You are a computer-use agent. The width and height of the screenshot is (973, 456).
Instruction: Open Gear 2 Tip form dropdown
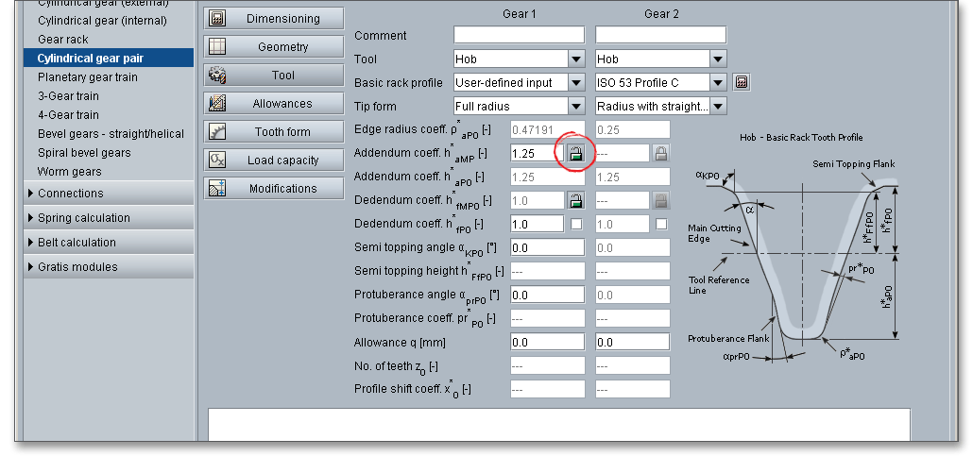coord(718,106)
